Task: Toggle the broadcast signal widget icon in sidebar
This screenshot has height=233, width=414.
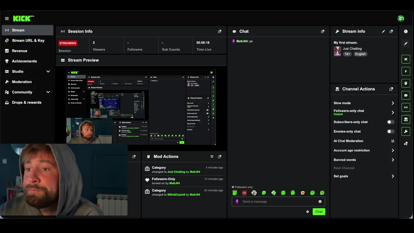Action: [406, 107]
